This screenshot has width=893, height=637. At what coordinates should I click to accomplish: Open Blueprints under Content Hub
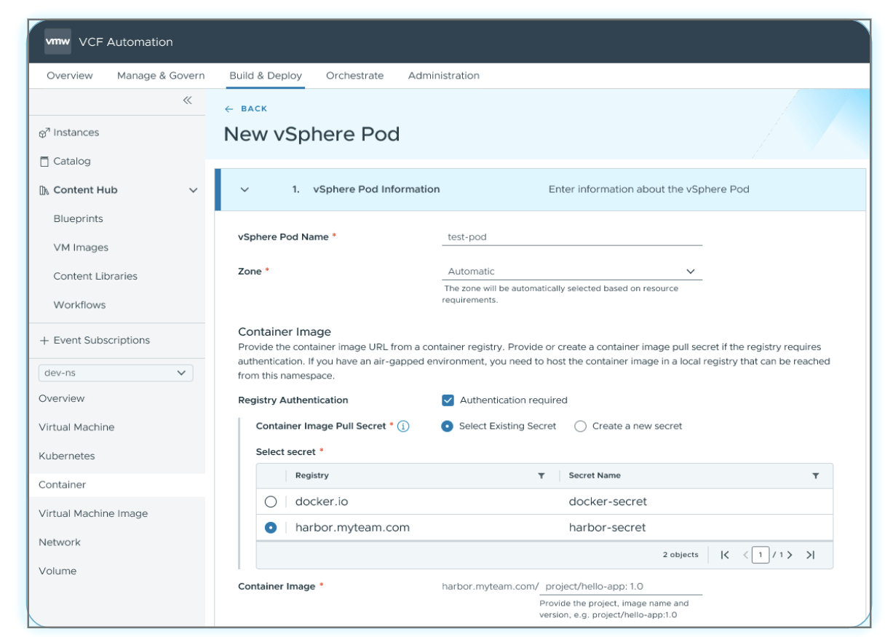(x=78, y=219)
